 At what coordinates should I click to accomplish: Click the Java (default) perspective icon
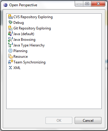[10, 34]
